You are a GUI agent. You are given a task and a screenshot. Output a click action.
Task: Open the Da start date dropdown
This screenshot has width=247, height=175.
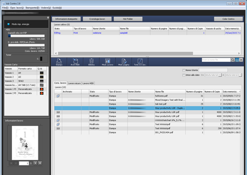(x=220, y=75)
